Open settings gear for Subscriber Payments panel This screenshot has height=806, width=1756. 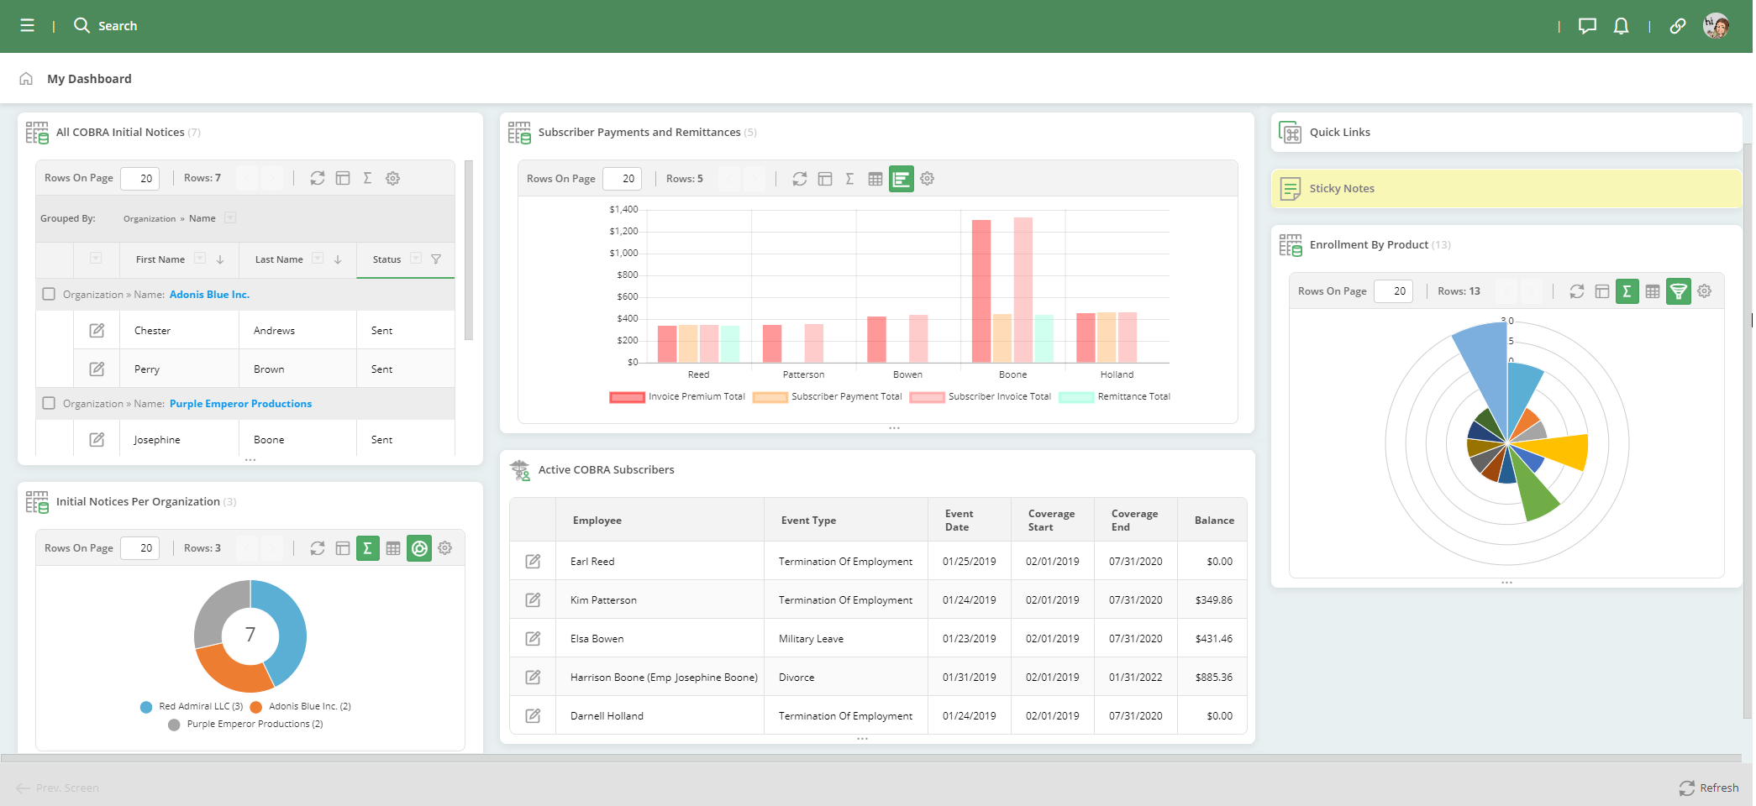927,179
